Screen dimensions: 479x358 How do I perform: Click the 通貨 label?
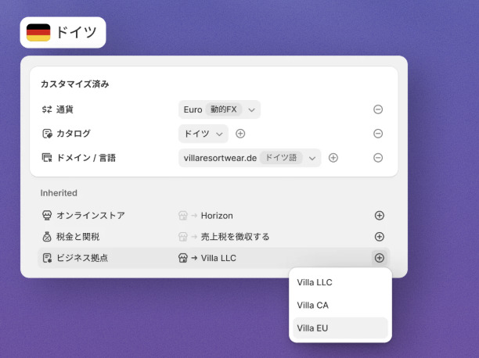(65, 109)
